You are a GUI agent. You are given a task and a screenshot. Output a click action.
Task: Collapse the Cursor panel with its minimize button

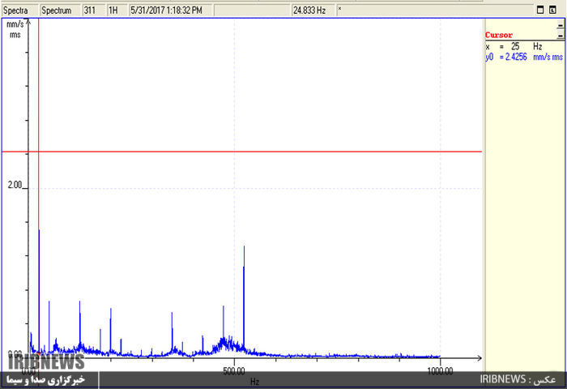pyautogui.click(x=559, y=35)
